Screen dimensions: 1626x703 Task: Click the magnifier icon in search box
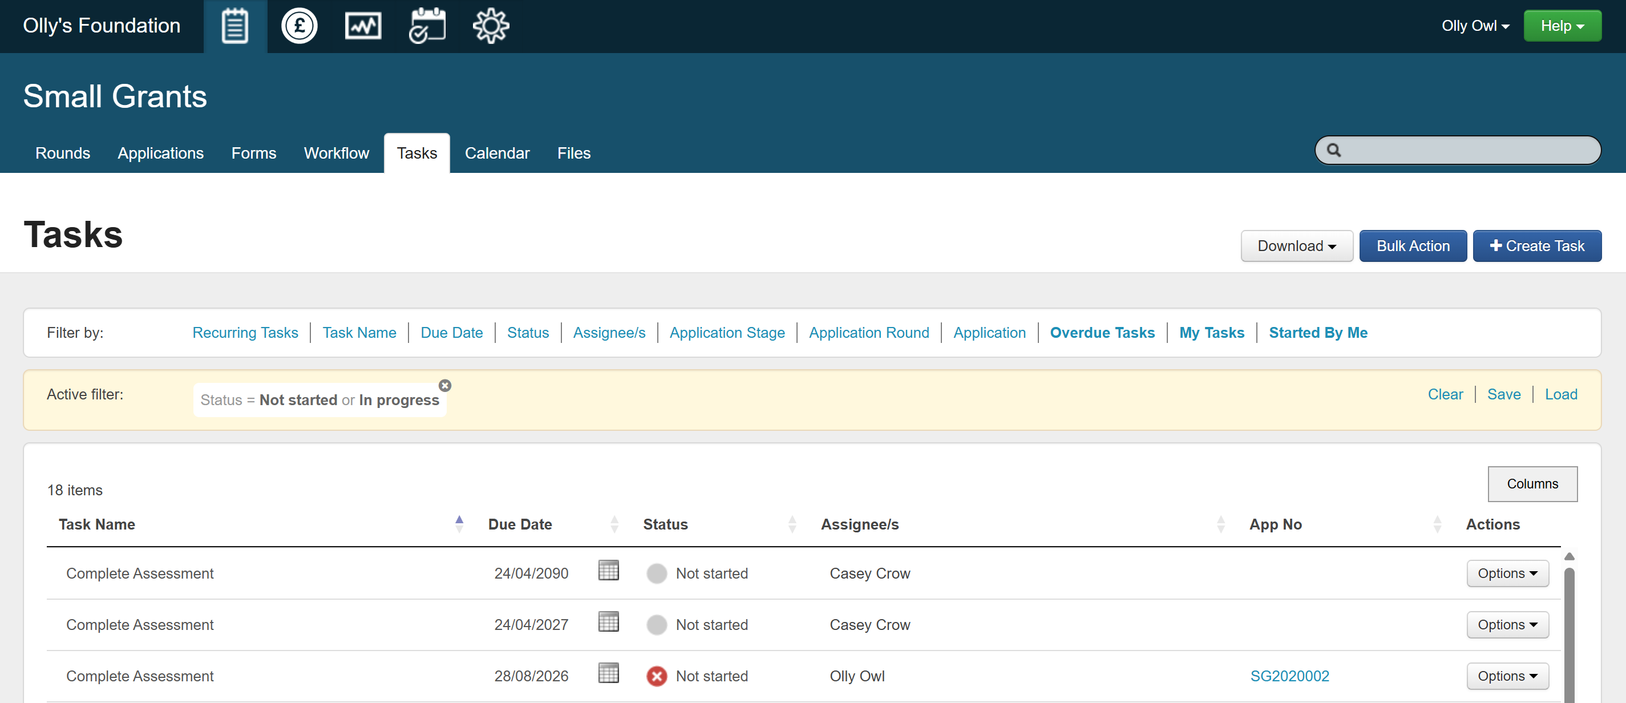tap(1334, 150)
